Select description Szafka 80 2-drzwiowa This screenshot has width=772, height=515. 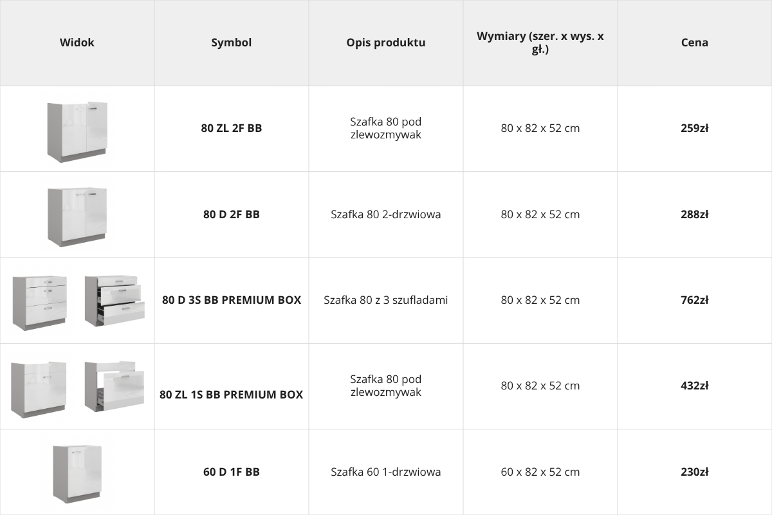point(386,214)
